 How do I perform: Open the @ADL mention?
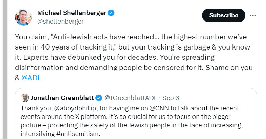click(x=31, y=78)
